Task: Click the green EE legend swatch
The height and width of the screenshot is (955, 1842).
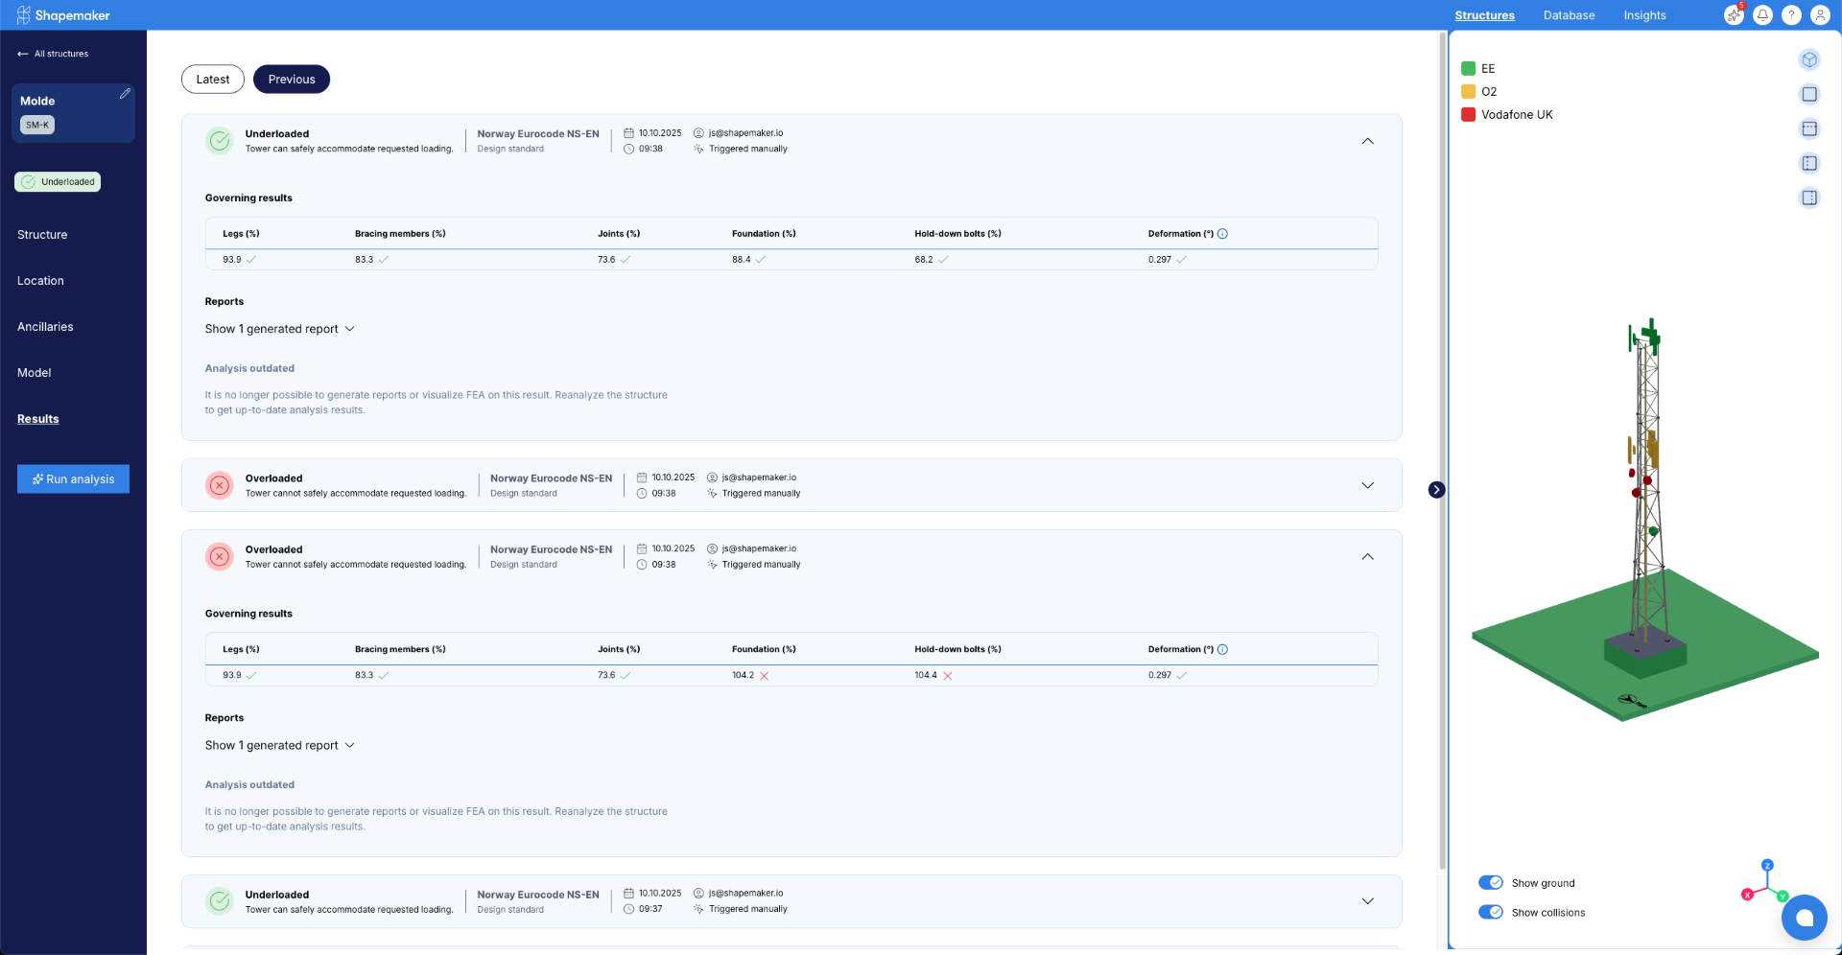Action: (1468, 68)
